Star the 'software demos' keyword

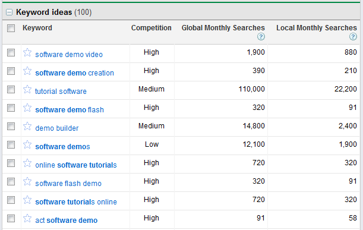click(x=27, y=144)
